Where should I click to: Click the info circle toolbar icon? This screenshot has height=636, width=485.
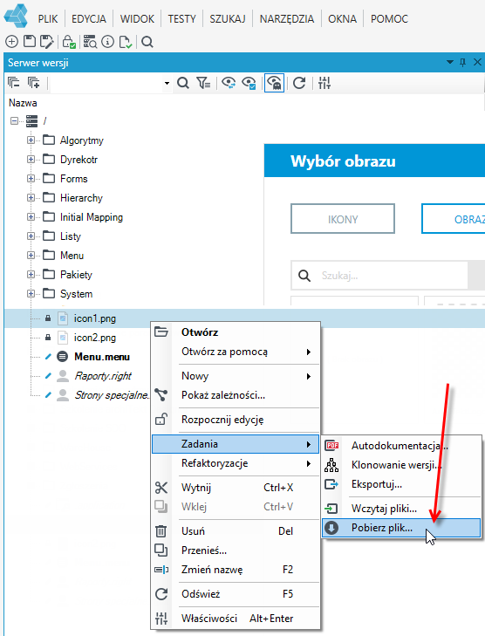click(x=107, y=41)
